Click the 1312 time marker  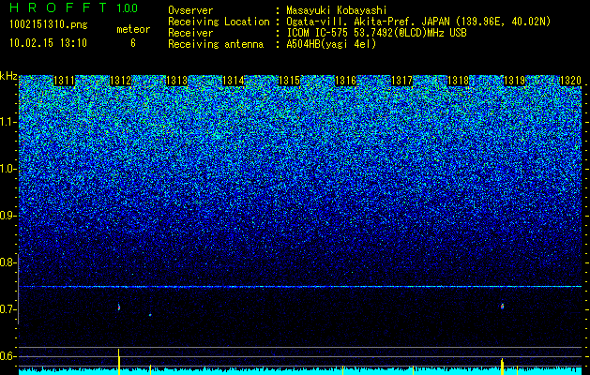coord(120,81)
